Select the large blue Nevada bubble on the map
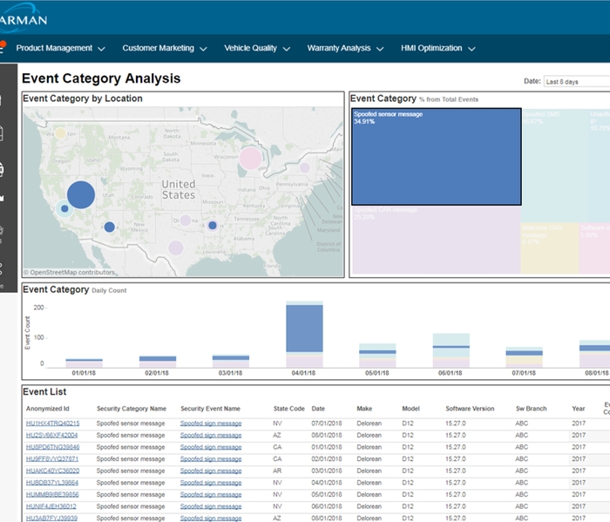610x522 pixels. point(81,195)
